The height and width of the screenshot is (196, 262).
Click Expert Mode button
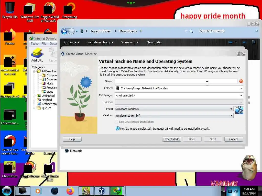click(x=171, y=139)
